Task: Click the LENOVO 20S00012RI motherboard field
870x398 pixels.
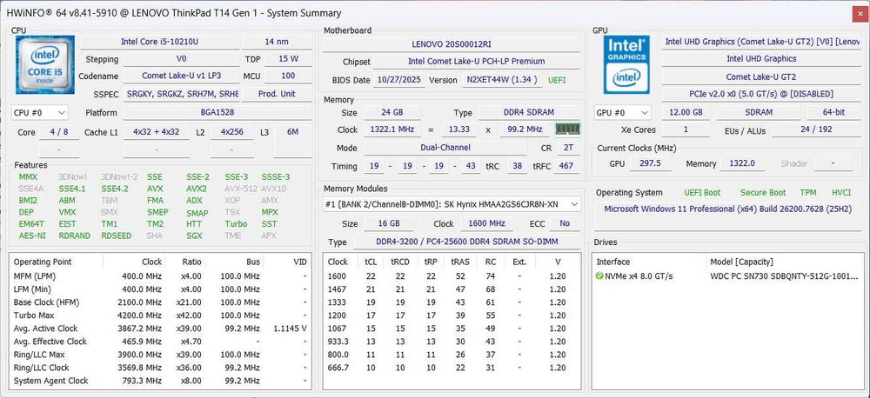Action: coord(451,43)
